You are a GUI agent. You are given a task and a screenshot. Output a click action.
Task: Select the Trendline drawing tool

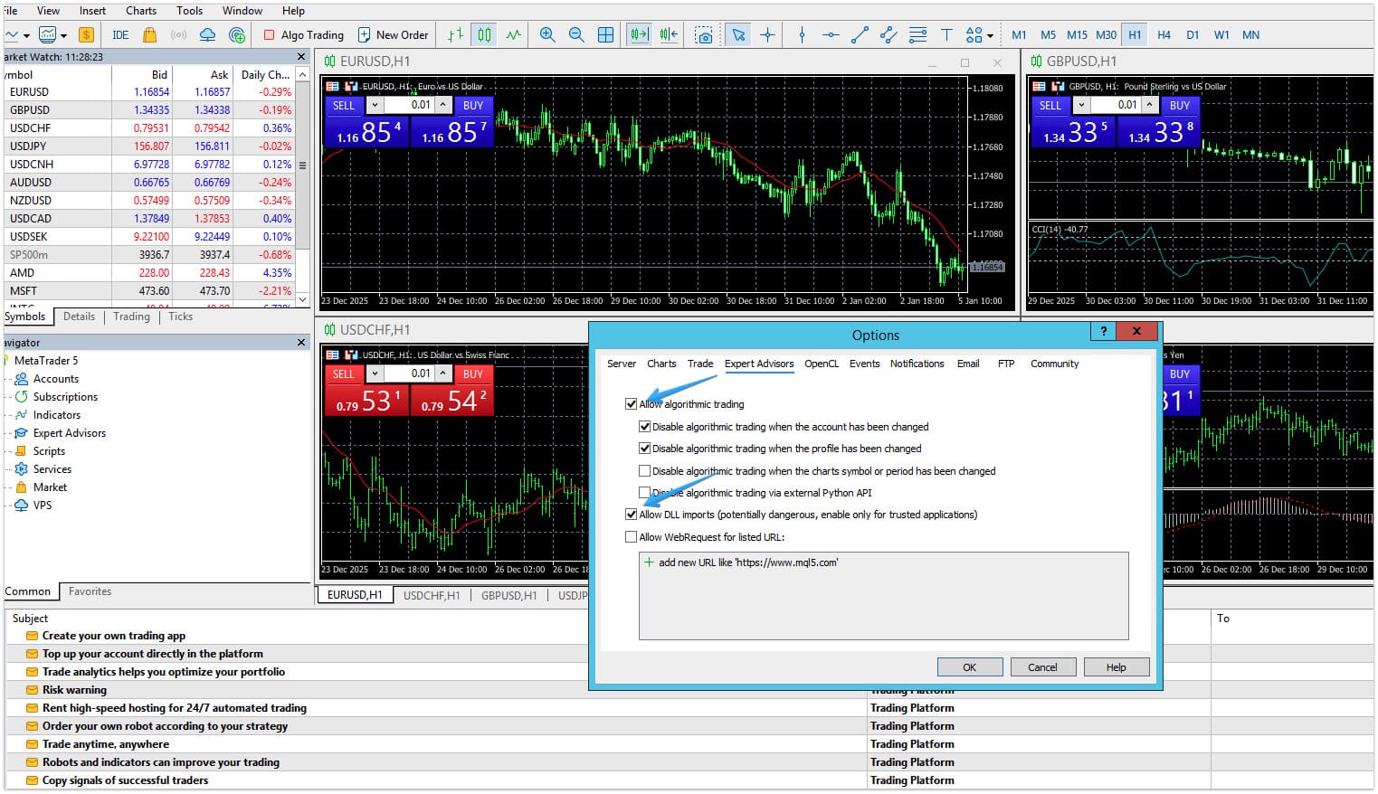[x=860, y=35]
